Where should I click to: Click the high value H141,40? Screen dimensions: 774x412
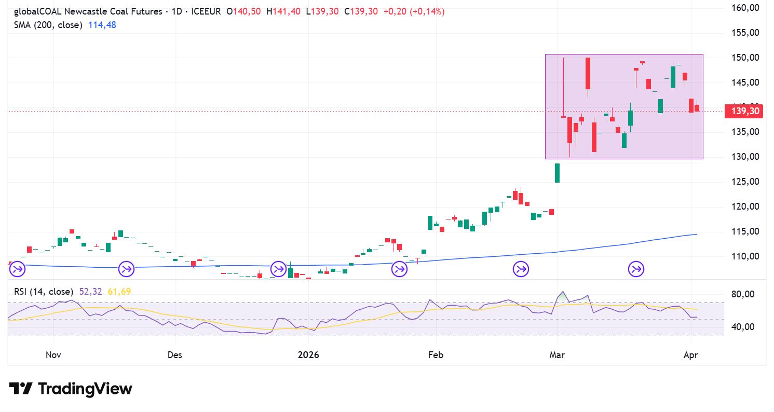click(x=283, y=11)
